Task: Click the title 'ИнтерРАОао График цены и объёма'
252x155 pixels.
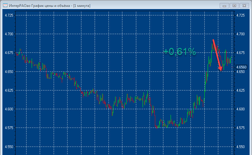Action: (39, 6)
